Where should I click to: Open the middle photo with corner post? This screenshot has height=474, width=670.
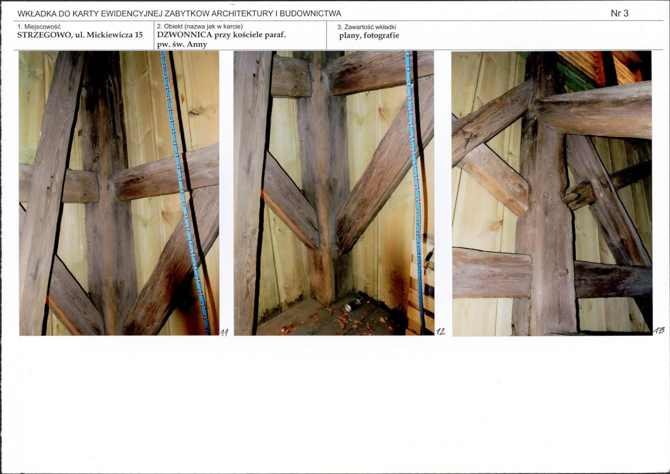[334, 193]
